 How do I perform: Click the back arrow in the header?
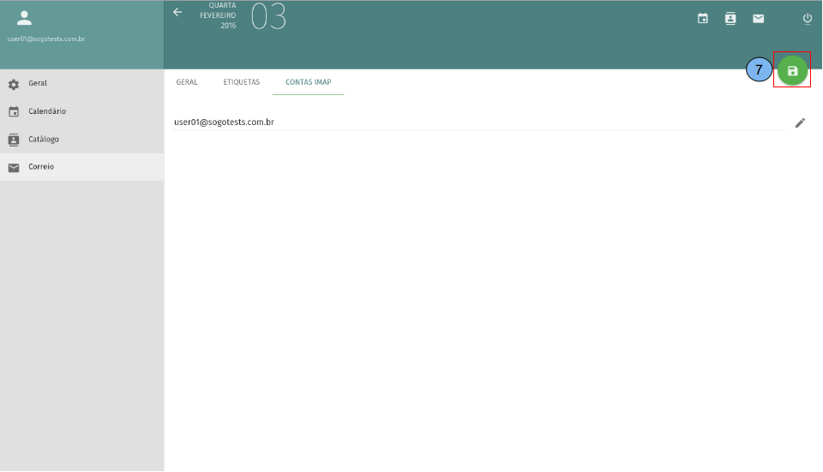pos(177,12)
